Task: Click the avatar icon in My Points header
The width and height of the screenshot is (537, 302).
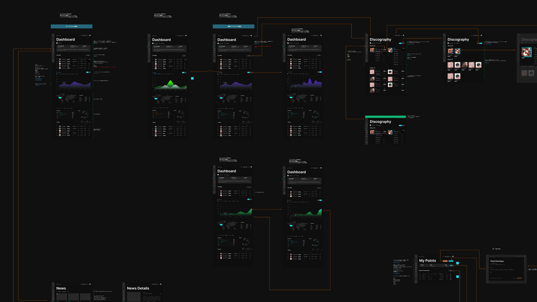Action: click(x=453, y=257)
